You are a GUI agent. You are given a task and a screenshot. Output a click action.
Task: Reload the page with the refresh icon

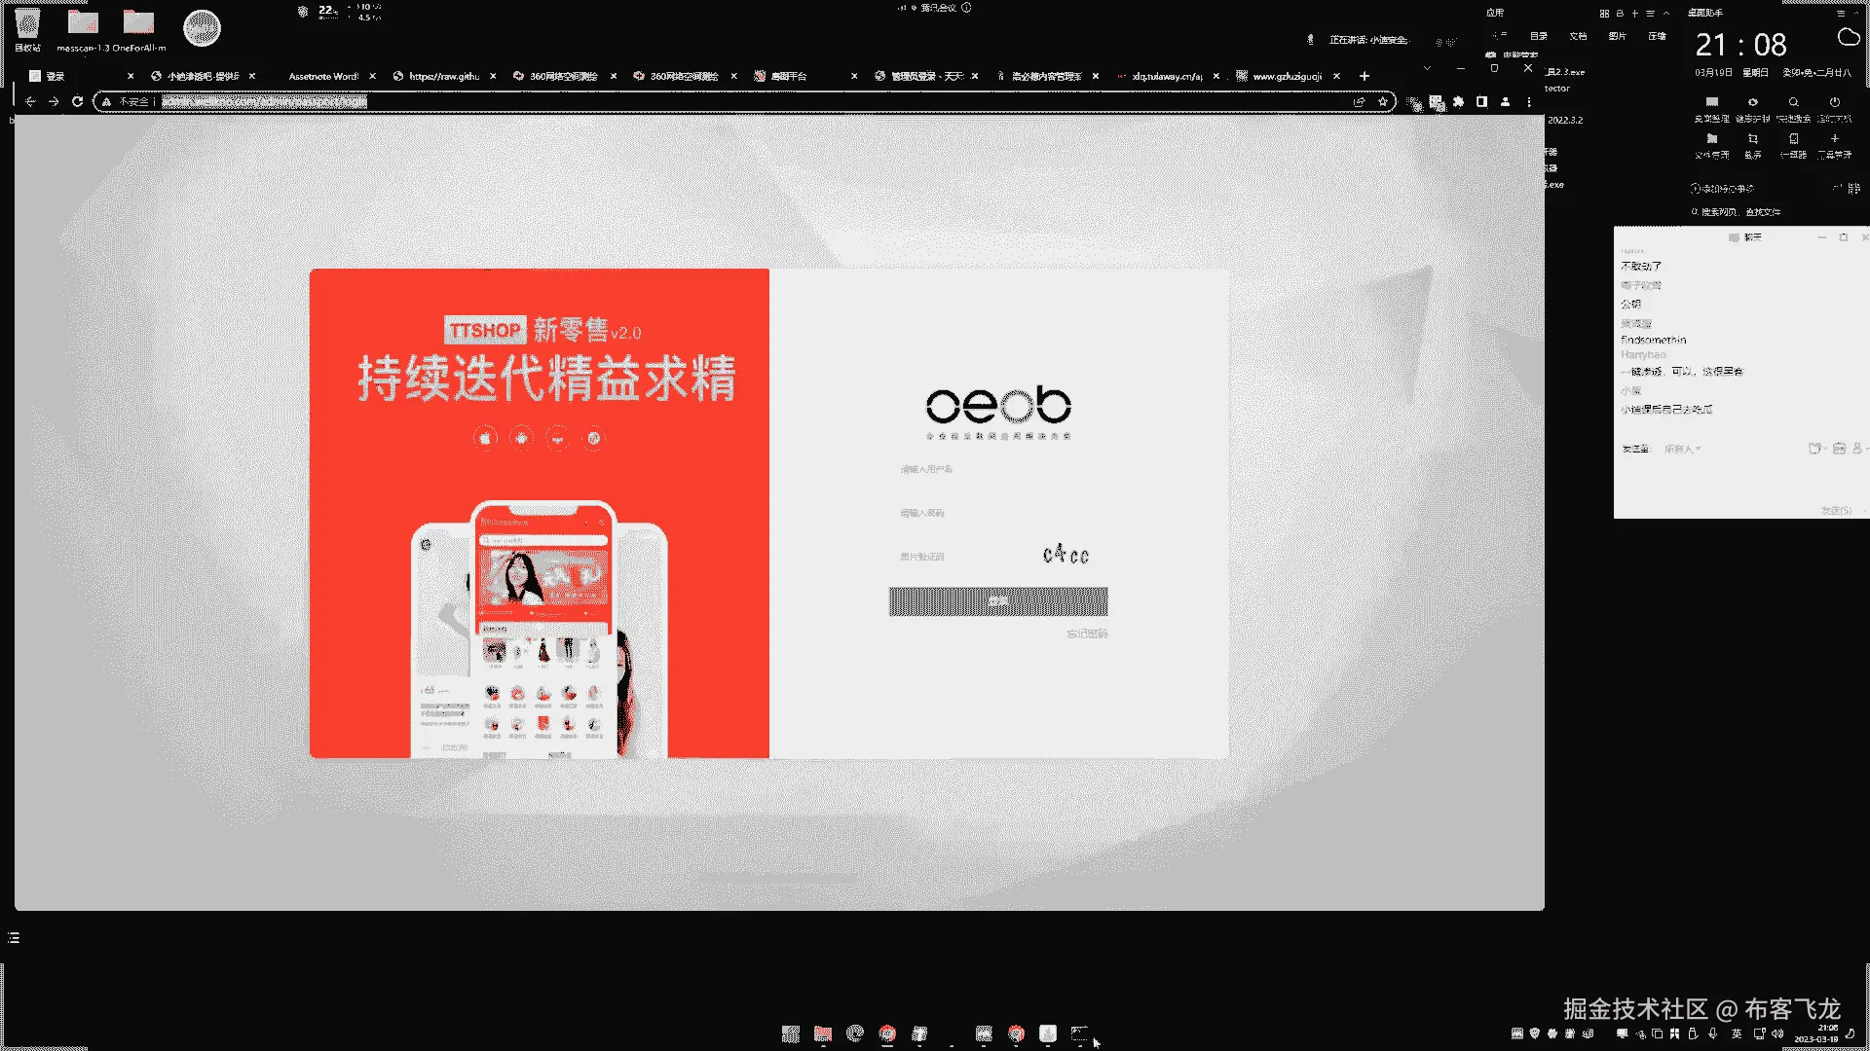[x=77, y=101]
